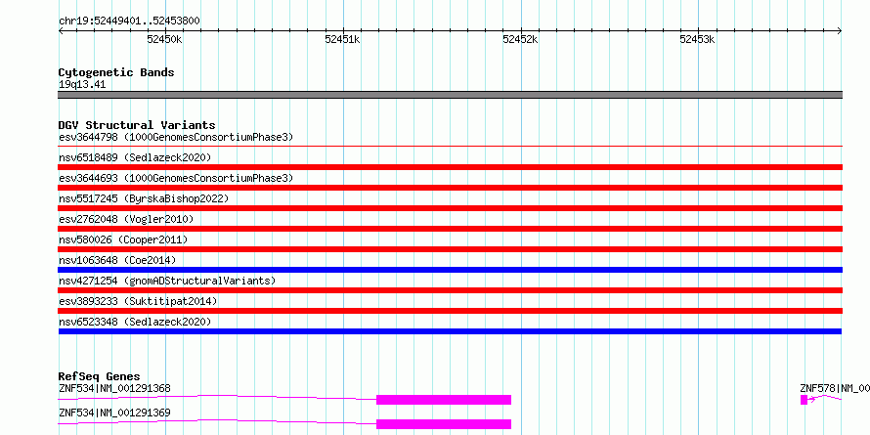The height and width of the screenshot is (435, 870).
Task: Click the ZNF534|NM_001291368 transcript label
Action: point(114,388)
